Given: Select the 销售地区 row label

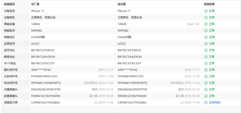Looking at the screenshot, I should point(10,37).
